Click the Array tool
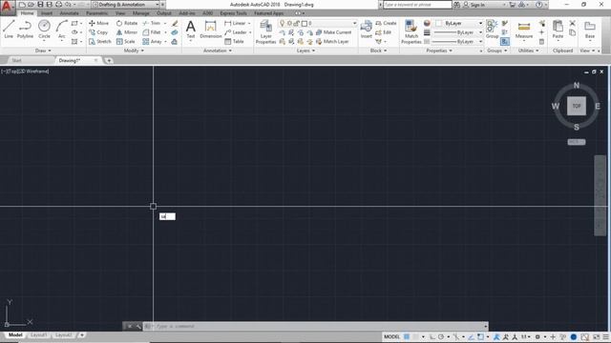This screenshot has width=611, height=343. [152, 41]
